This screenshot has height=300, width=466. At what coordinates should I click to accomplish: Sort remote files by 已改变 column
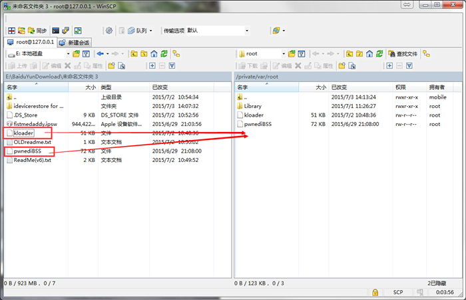click(x=361, y=87)
